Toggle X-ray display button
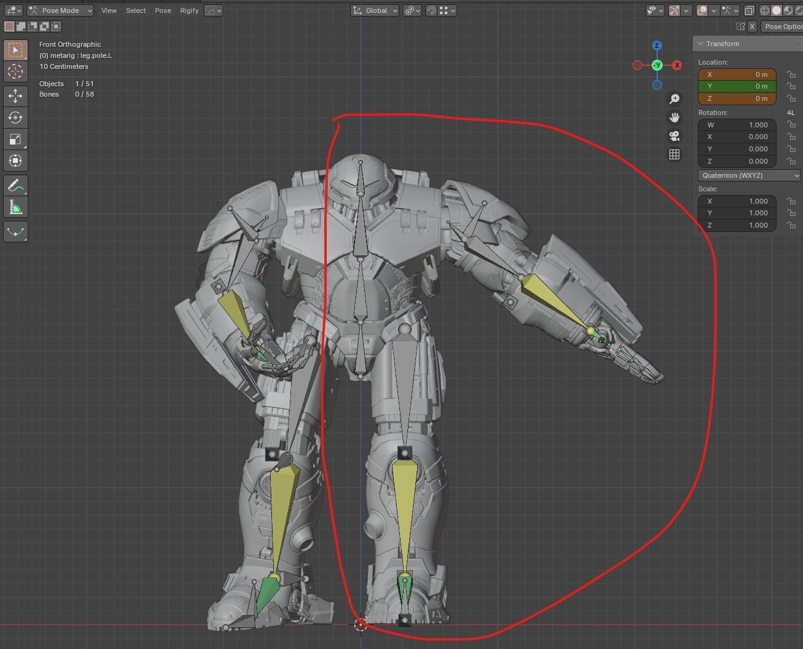This screenshot has height=649, width=803. (749, 10)
